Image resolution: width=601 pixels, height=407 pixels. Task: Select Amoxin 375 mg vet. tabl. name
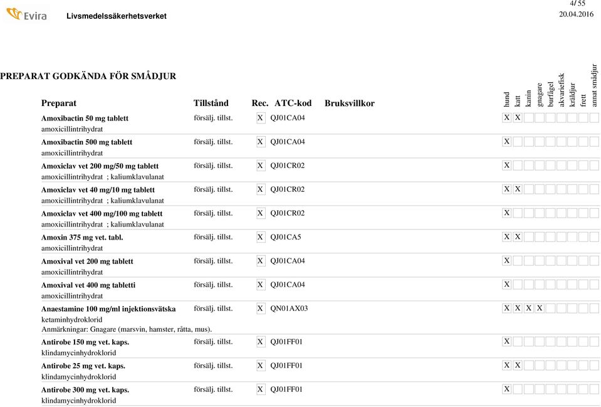[82, 237]
